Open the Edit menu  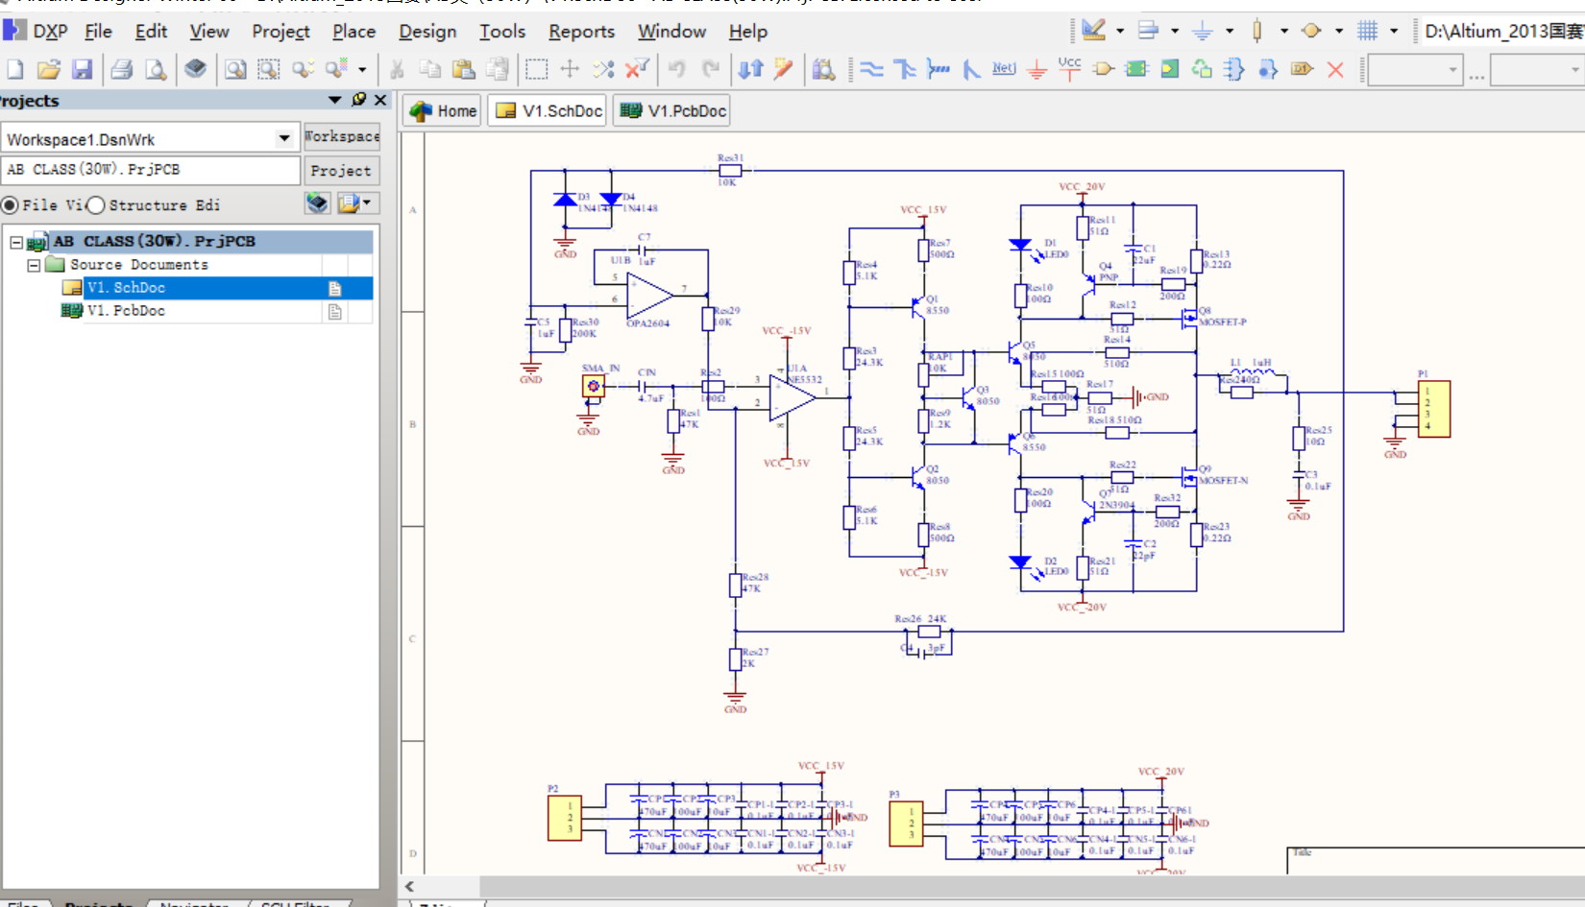[x=151, y=32]
